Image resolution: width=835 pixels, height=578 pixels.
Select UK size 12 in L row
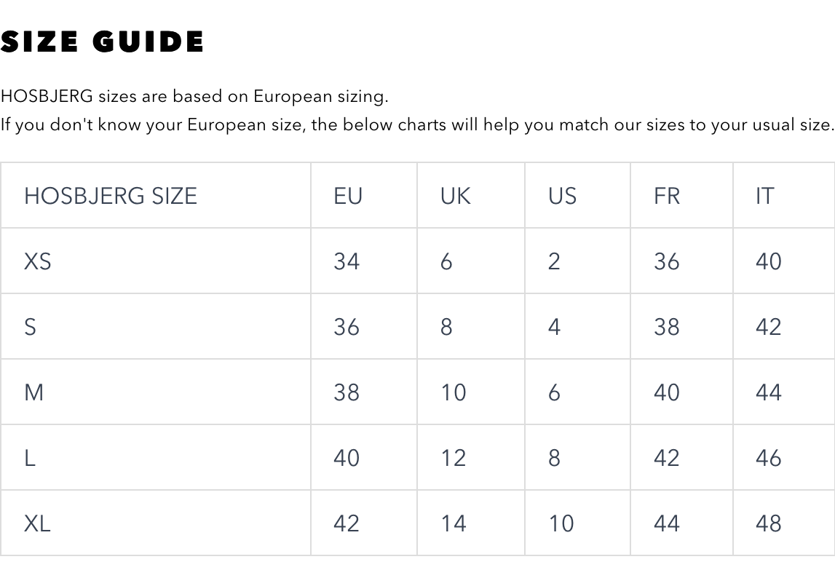click(453, 458)
